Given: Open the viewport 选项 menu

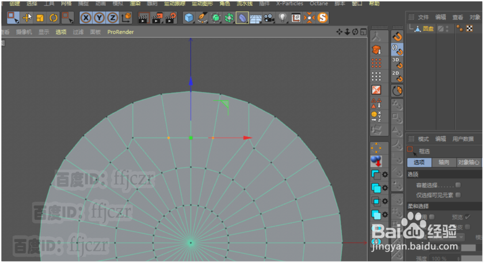Looking at the screenshot, I should 61,32.
